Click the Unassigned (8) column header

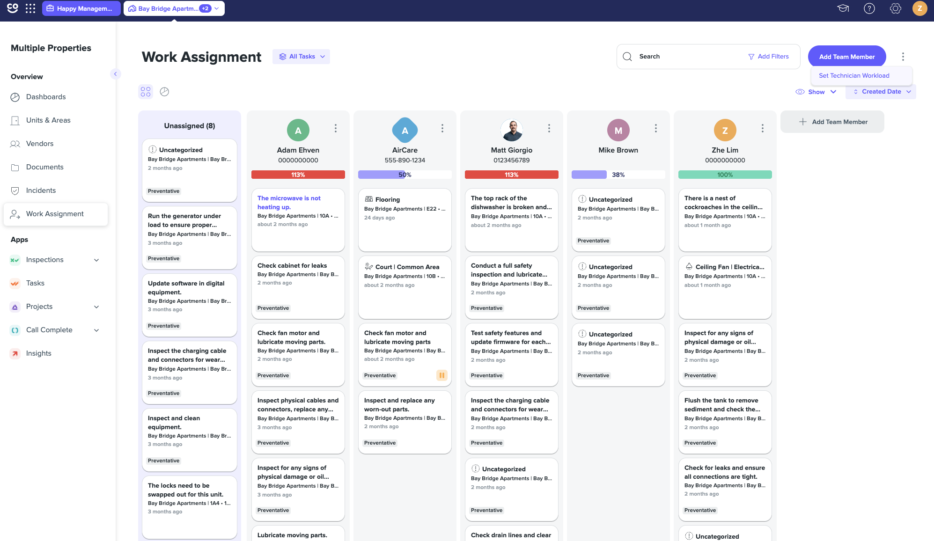coord(190,125)
